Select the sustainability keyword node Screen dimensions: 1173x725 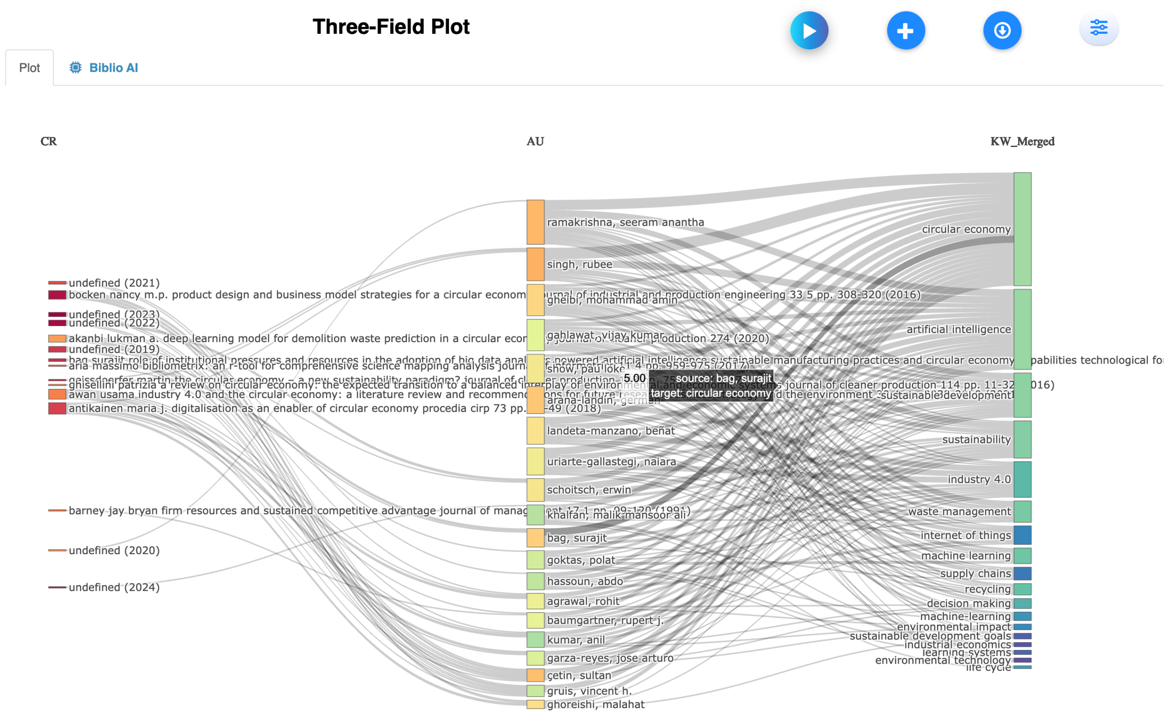(1022, 439)
